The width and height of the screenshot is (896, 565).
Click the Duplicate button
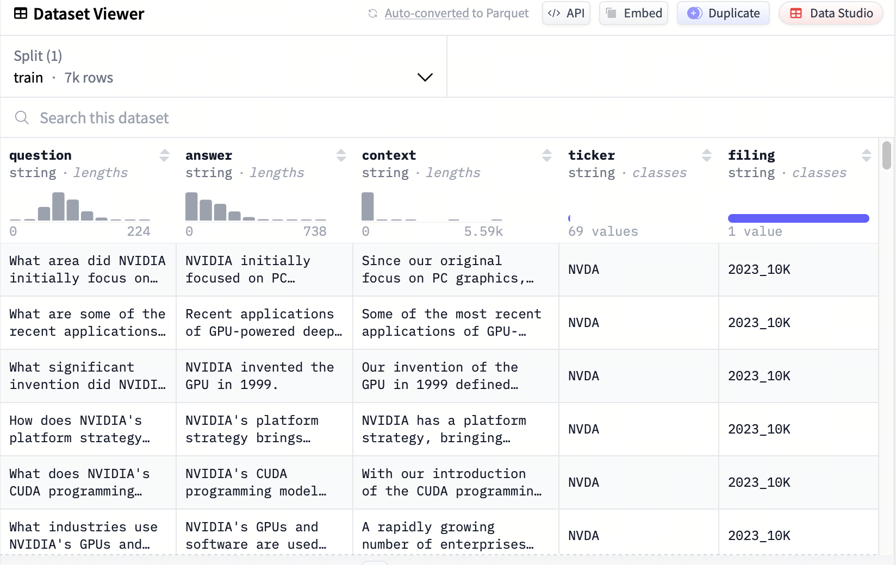(723, 13)
